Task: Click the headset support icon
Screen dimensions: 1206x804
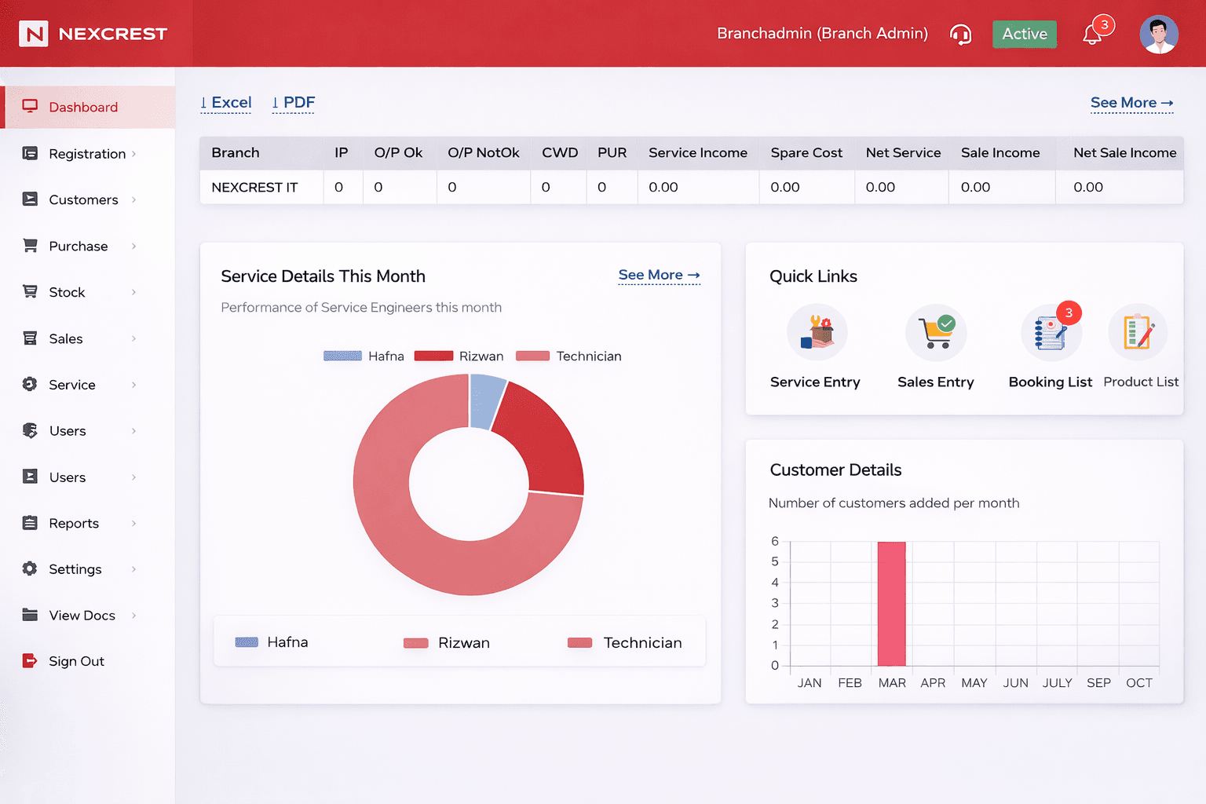Action: click(960, 35)
